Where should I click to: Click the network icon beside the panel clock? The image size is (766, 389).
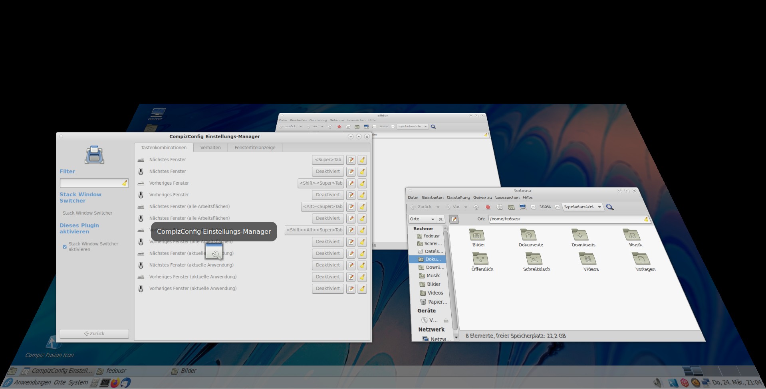click(x=705, y=383)
